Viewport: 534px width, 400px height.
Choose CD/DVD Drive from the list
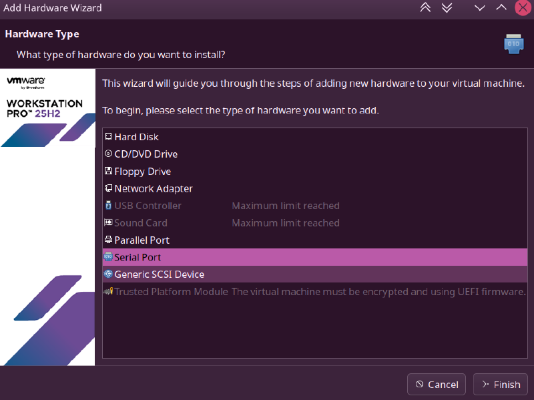click(x=146, y=154)
